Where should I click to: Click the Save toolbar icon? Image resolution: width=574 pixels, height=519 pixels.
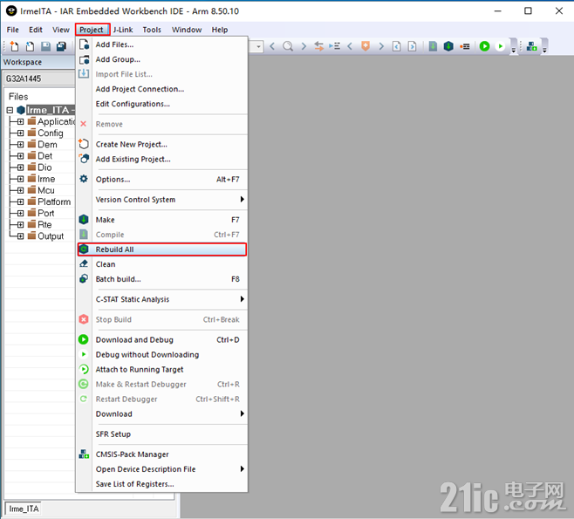[45, 46]
